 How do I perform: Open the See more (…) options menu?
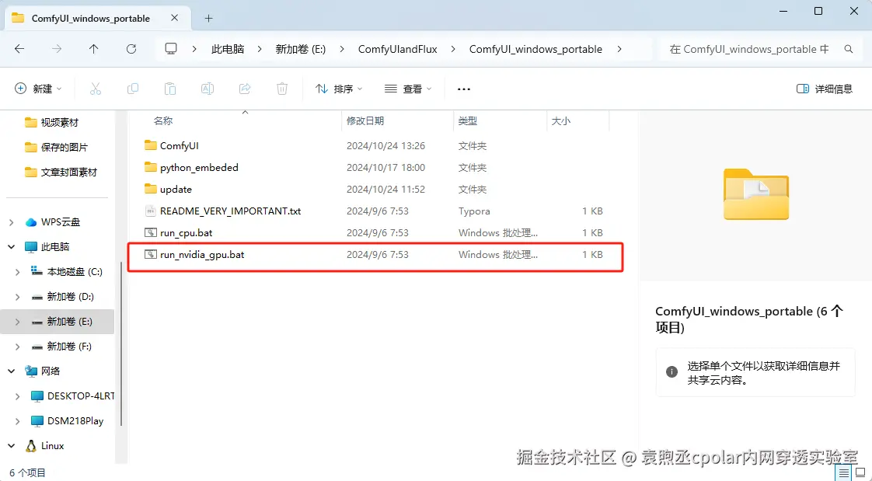[x=464, y=89]
